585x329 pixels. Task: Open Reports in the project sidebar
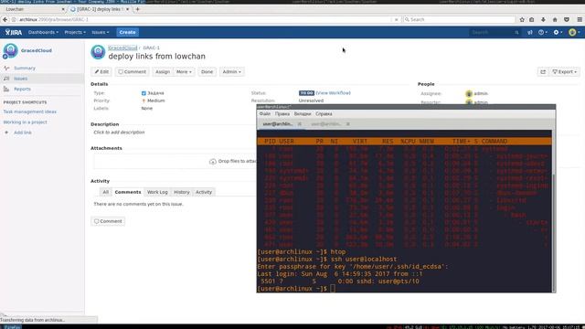pos(22,90)
